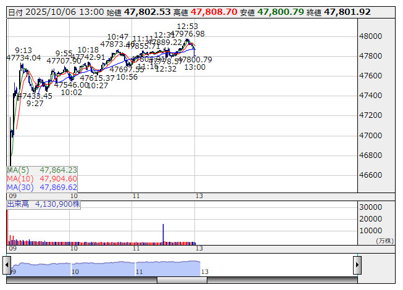Click the 48000 label on the price axis

pos(375,36)
